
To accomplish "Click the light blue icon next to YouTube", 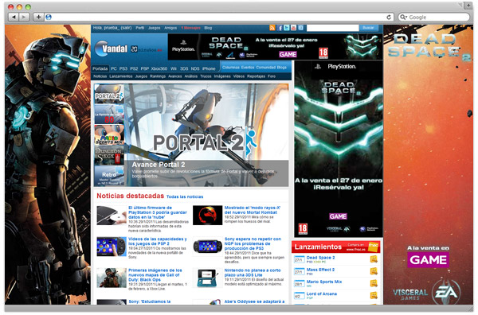I will pos(300,28).
